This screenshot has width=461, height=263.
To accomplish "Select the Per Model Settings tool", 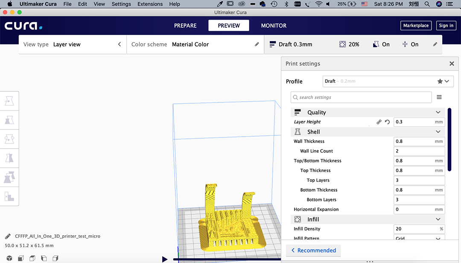I will [9, 177].
